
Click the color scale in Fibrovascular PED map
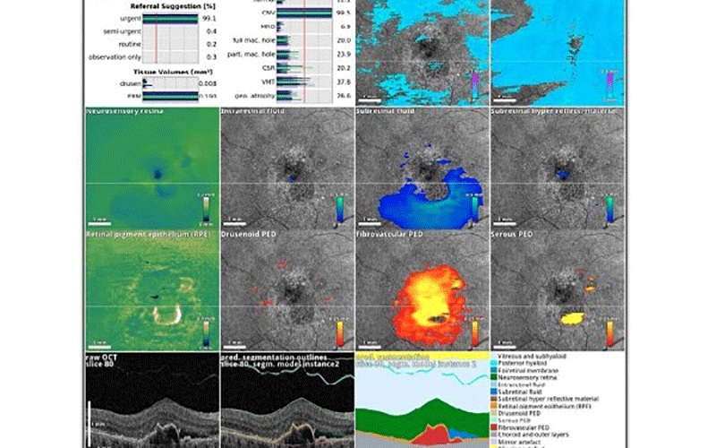click(x=477, y=333)
